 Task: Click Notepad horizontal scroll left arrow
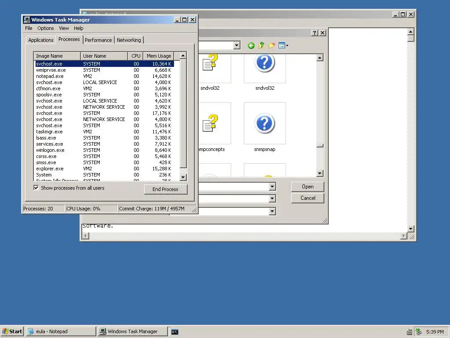[x=86, y=236]
